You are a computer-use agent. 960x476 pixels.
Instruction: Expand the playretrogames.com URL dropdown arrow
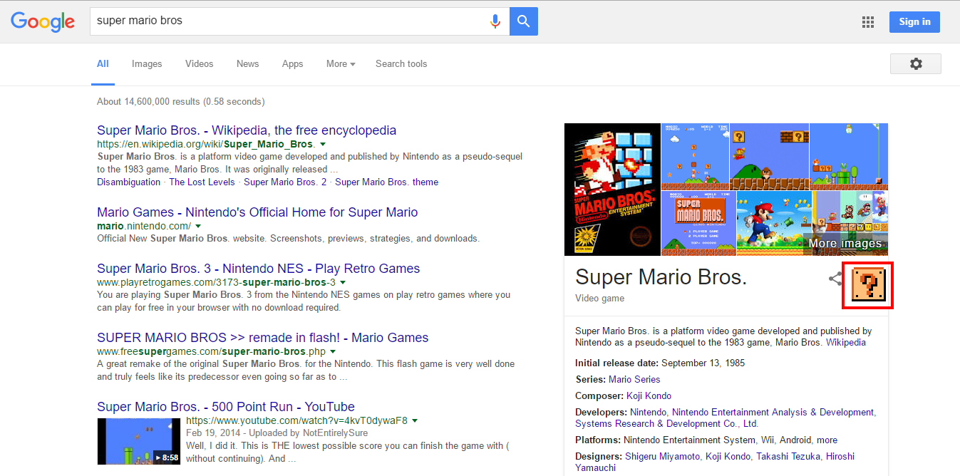[x=343, y=282]
